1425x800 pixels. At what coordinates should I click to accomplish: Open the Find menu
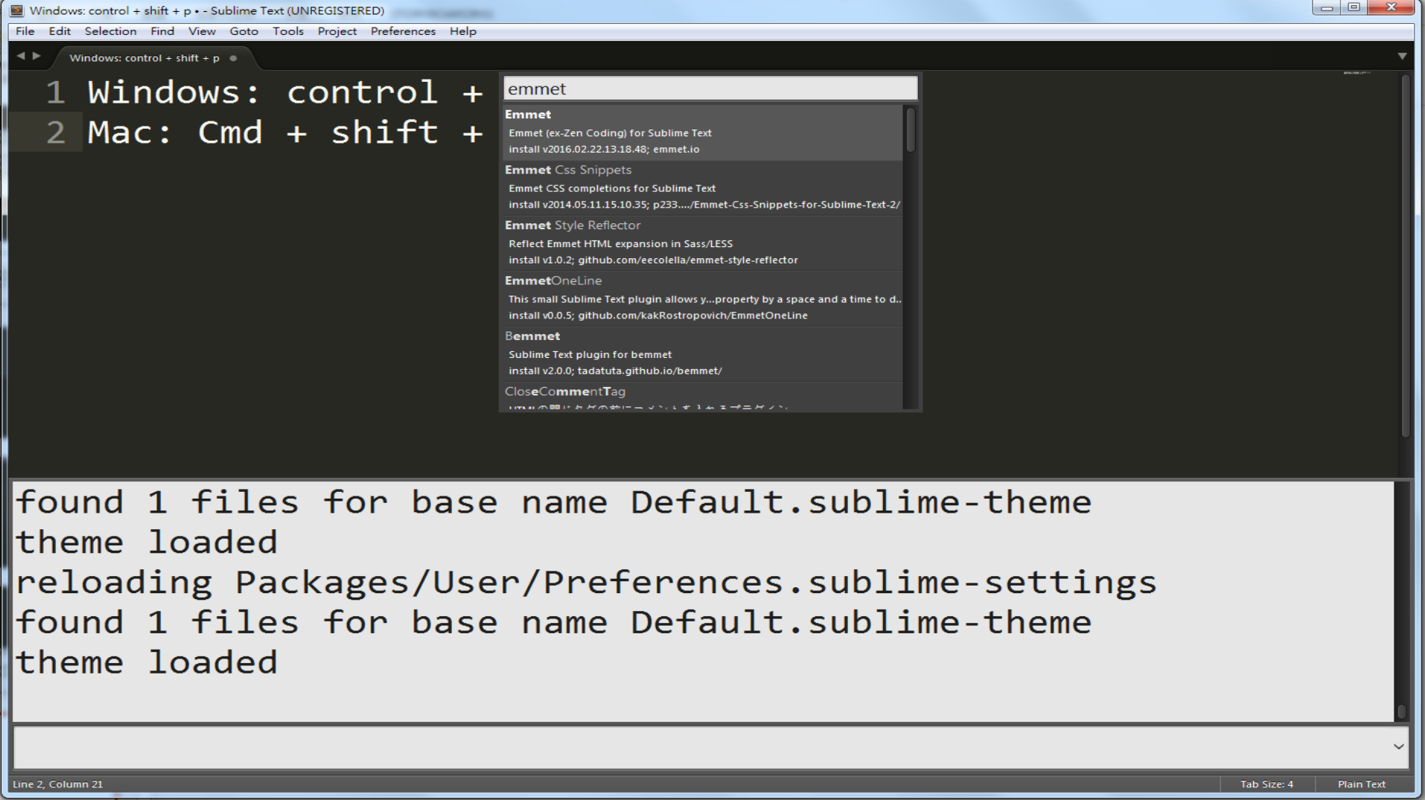point(162,31)
